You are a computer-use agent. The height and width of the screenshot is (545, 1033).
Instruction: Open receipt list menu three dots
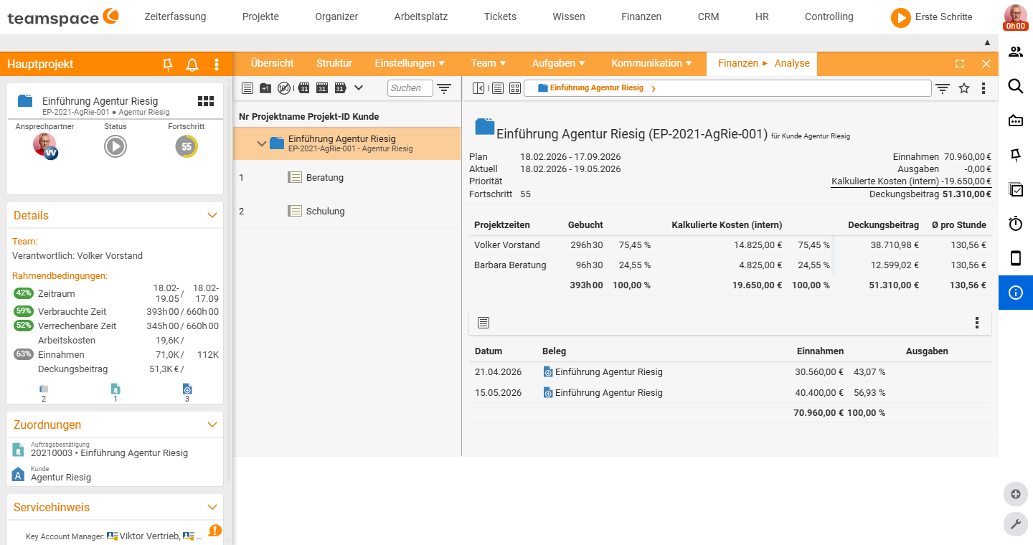pos(977,323)
